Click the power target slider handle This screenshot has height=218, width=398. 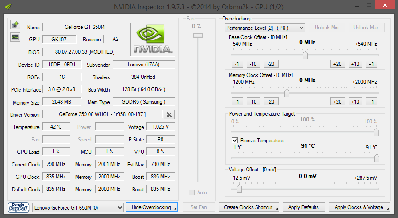(377, 132)
